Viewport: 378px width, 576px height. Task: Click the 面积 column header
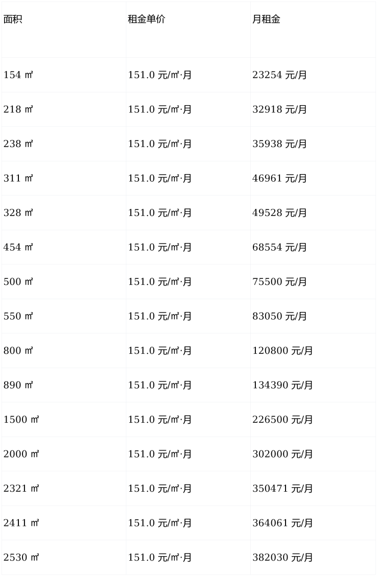13,20
